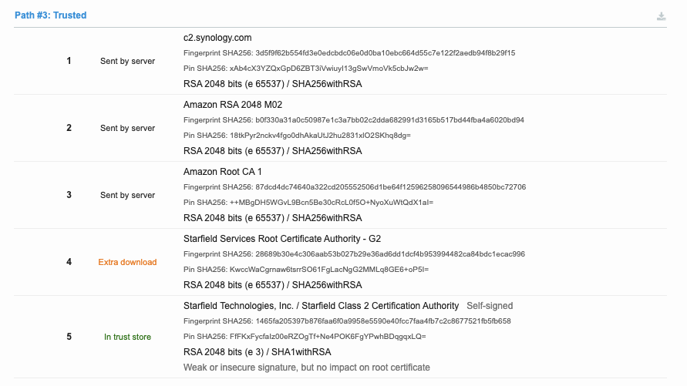Viewport: 687px width, 386px height.
Task: Click the Path #3: Trusted heading
Action: point(50,15)
